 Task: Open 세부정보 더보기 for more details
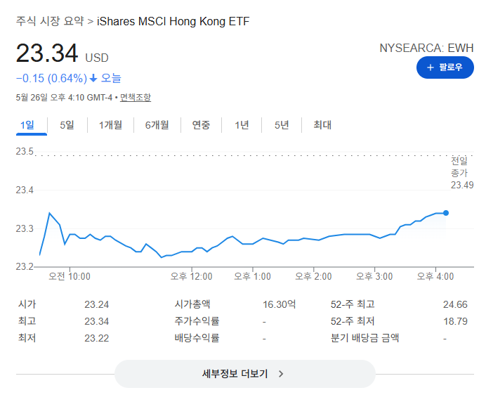click(x=245, y=374)
